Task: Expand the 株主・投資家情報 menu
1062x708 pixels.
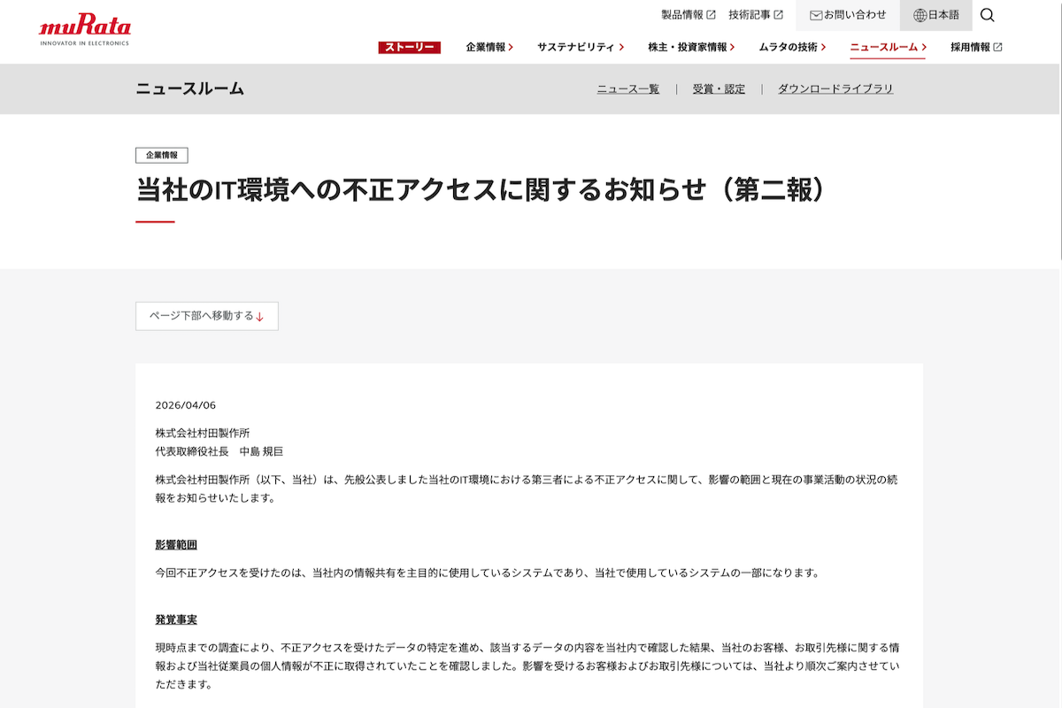Action: (x=691, y=47)
